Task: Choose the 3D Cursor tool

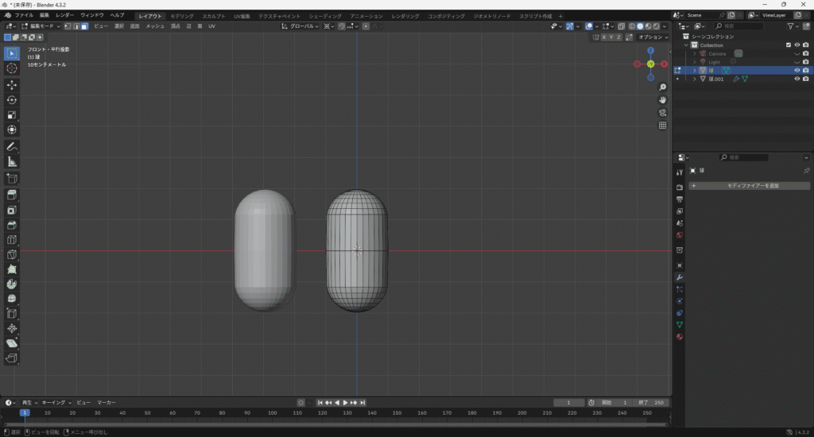Action: (x=11, y=68)
